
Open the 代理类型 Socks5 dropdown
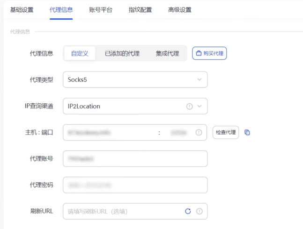coord(135,79)
